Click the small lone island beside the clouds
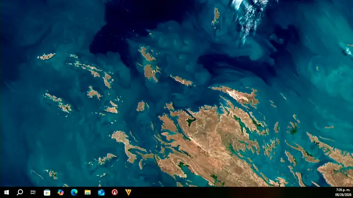353x198 pixels. coord(216,16)
